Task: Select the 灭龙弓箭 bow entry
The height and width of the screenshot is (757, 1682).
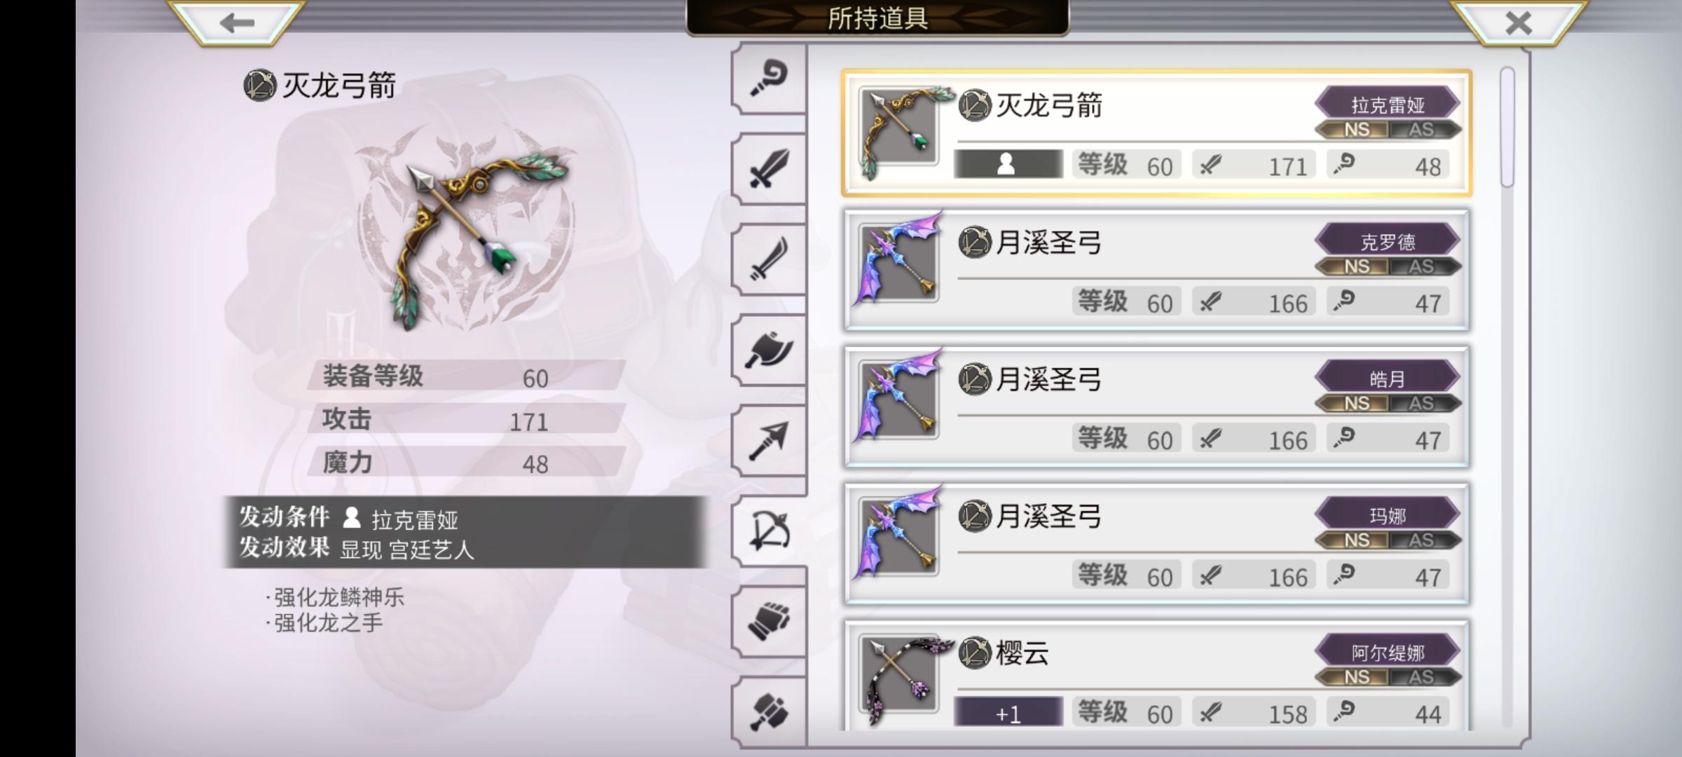Action: (1156, 133)
